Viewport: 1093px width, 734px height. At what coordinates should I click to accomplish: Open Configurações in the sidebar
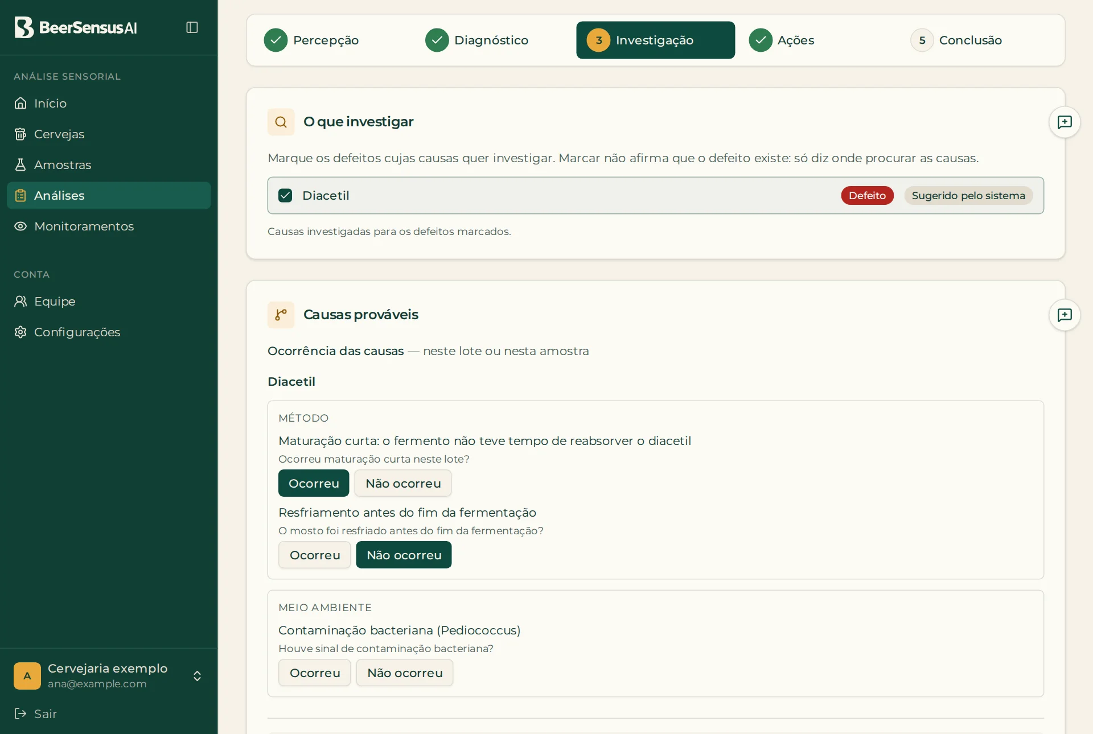tap(109, 332)
